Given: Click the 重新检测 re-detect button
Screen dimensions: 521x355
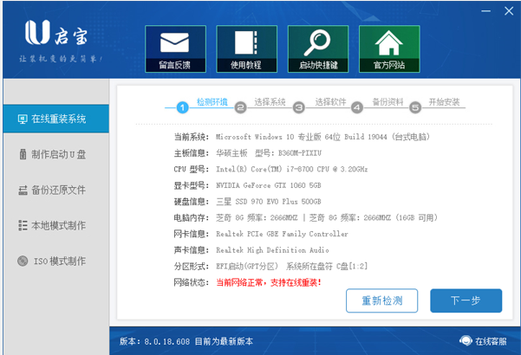Looking at the screenshot, I should pos(381,300).
